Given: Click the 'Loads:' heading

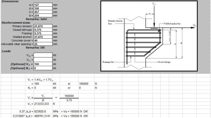Looking at the screenshot, I should 6,51.
